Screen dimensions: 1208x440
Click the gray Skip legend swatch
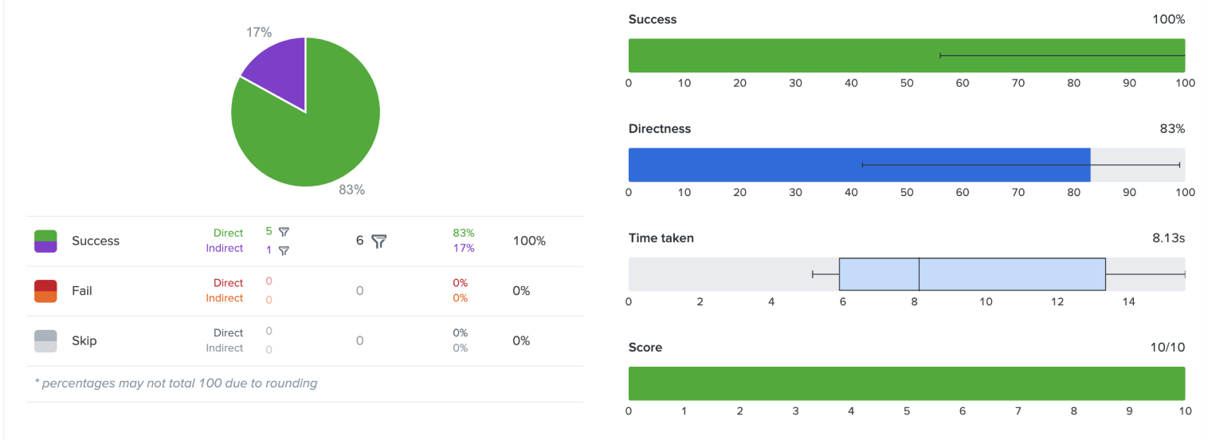pyautogui.click(x=45, y=340)
